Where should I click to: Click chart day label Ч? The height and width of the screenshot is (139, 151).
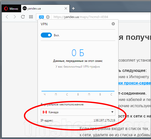(45, 94)
